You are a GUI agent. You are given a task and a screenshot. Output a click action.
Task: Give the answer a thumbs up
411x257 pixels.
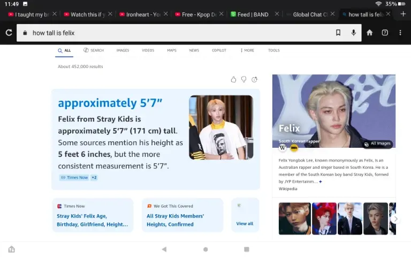pyautogui.click(x=233, y=79)
